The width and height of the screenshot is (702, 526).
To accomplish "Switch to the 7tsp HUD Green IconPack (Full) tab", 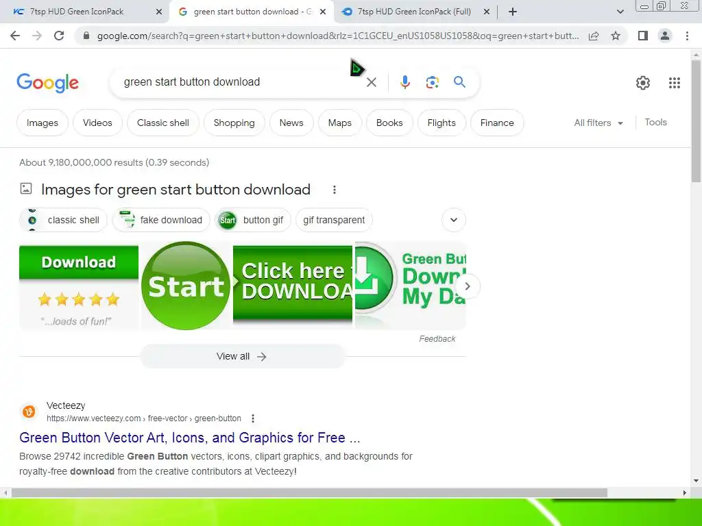I will [414, 12].
